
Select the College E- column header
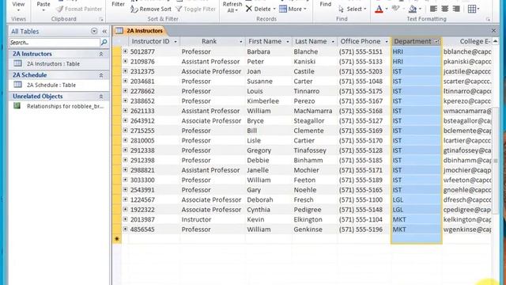(x=466, y=41)
